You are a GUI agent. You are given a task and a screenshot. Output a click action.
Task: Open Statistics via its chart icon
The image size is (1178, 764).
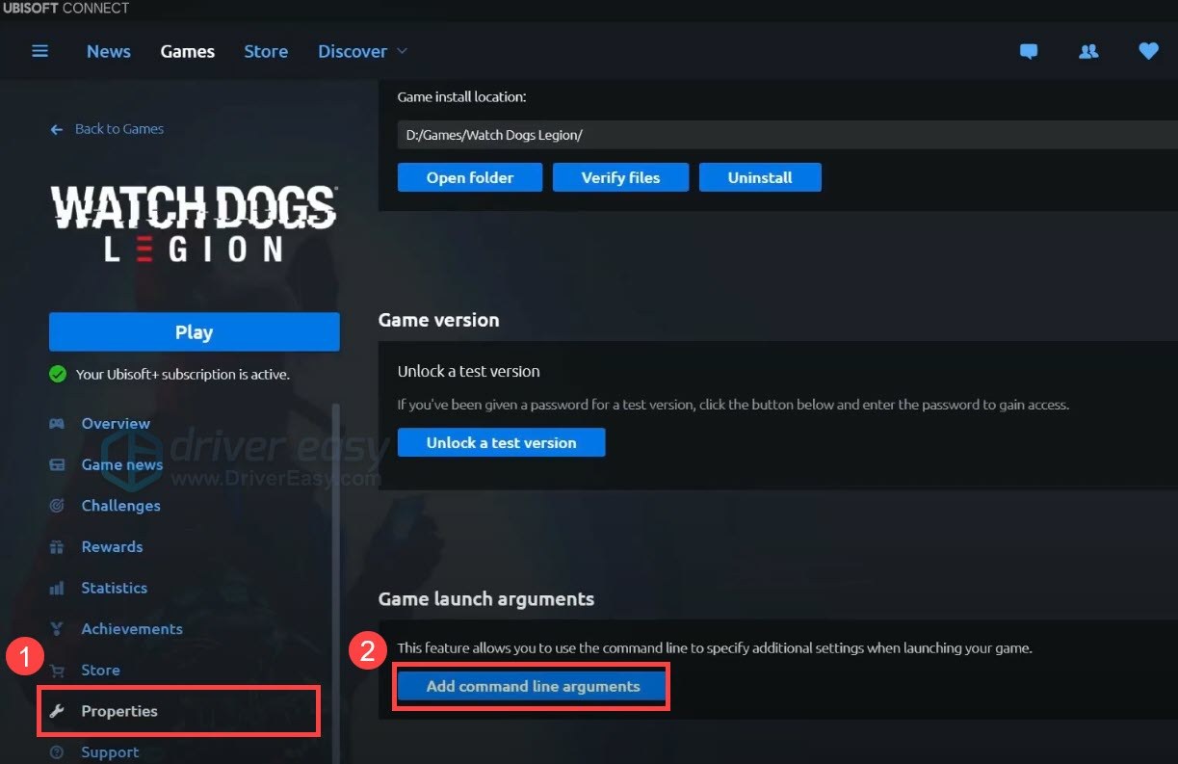(x=57, y=588)
